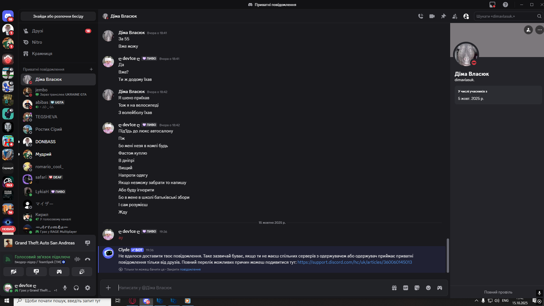This screenshot has width=544, height=306.
Task: Open the СерверK server icon
Action: click(x=8, y=168)
